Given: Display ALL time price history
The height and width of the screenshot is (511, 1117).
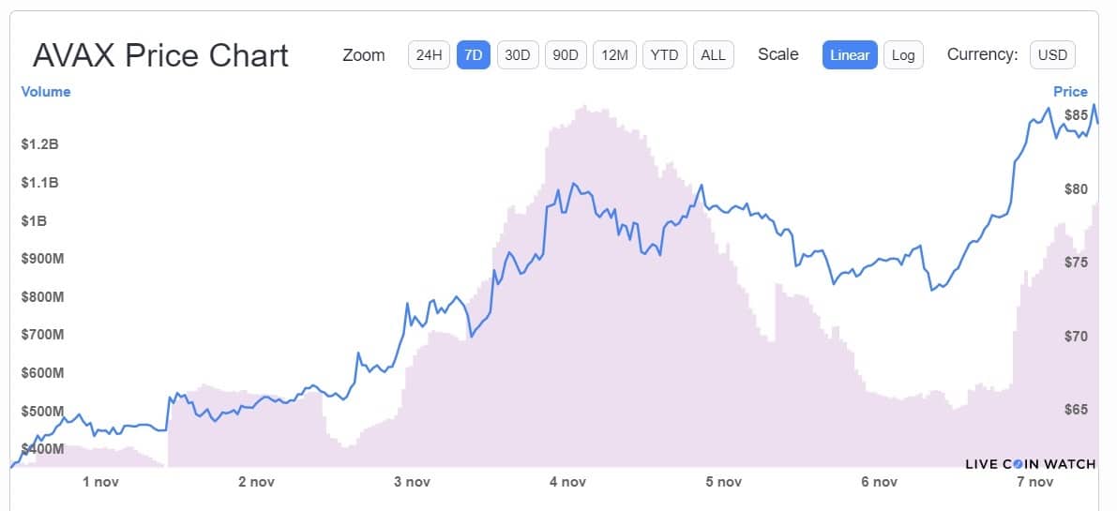Looking at the screenshot, I should point(713,54).
